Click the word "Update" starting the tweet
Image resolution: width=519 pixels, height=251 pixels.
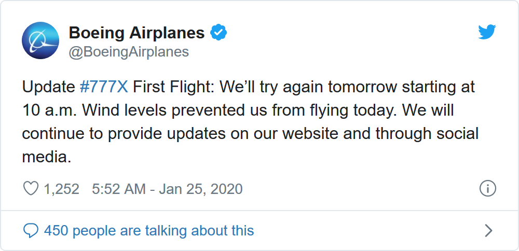(x=49, y=87)
